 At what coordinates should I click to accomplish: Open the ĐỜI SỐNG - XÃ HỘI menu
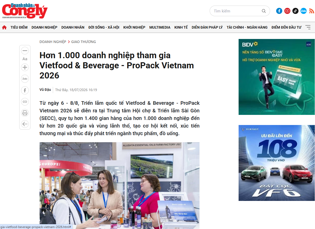tap(104, 27)
